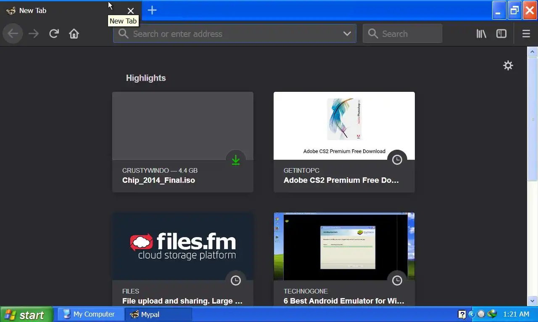Open a new tab with plus button

coord(152,10)
